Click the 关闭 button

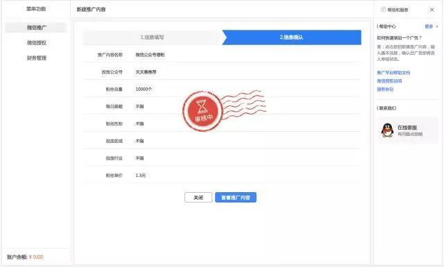click(x=198, y=198)
